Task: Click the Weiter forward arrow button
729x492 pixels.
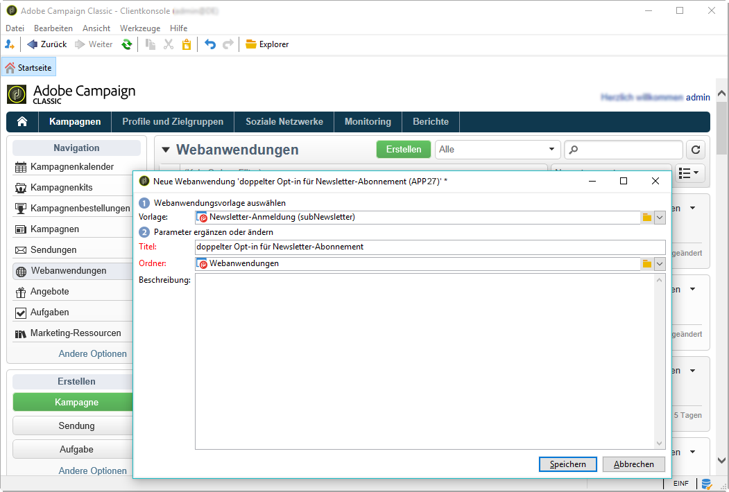Action: [x=94, y=44]
